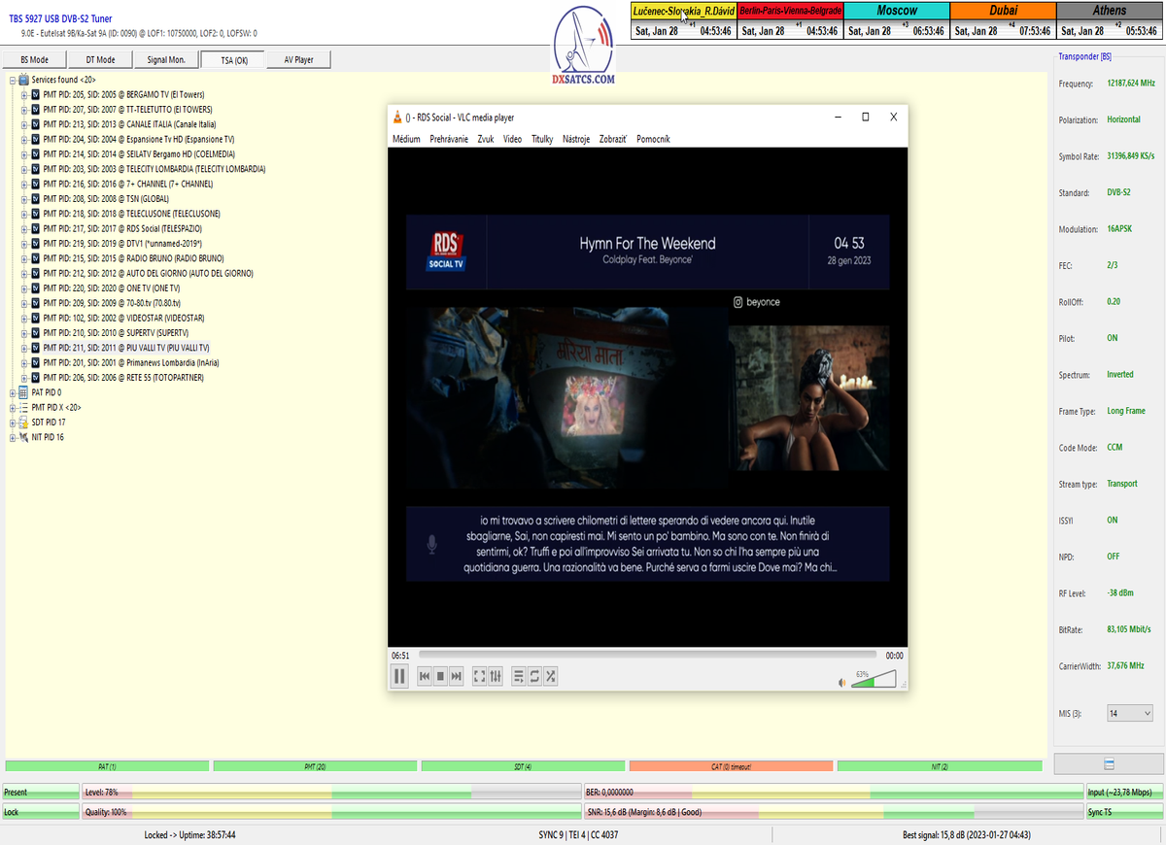1166x845 pixels.
Task: Switch to the Signal Mon. tab
Action: [x=166, y=59]
